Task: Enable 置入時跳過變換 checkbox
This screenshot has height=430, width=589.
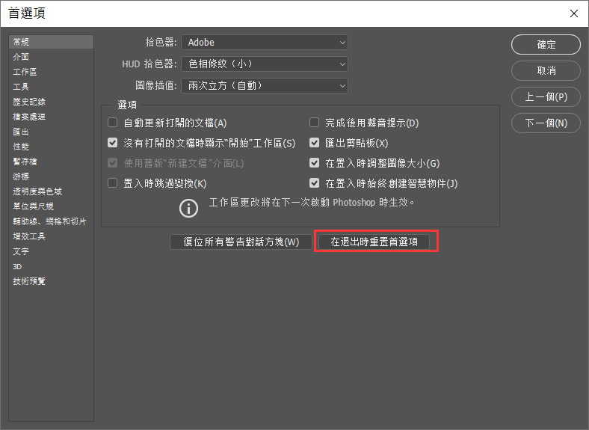Action: point(113,183)
